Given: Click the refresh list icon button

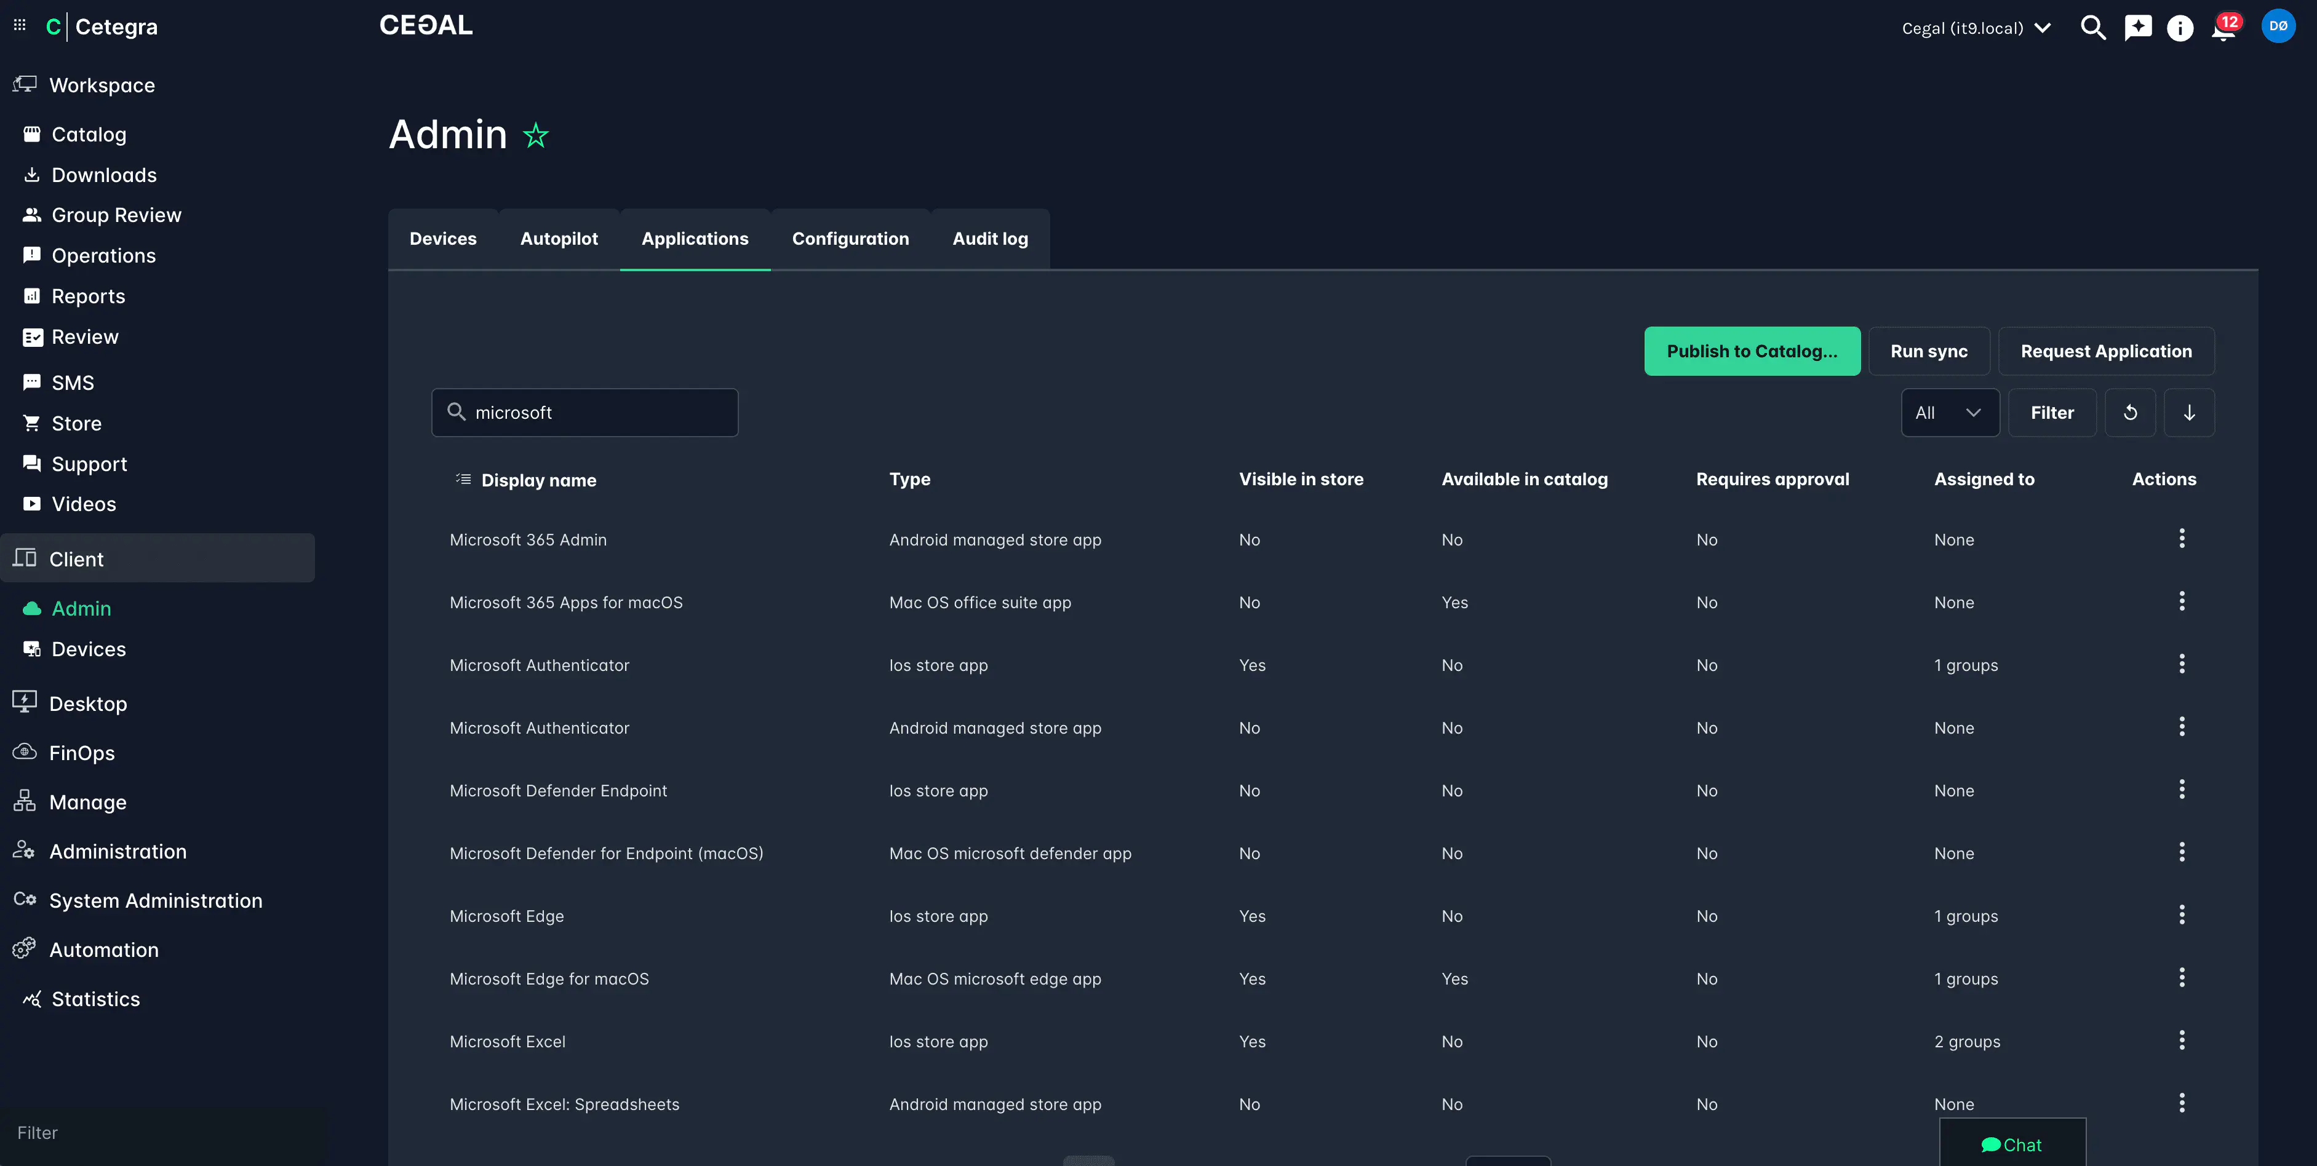Looking at the screenshot, I should 2130,413.
